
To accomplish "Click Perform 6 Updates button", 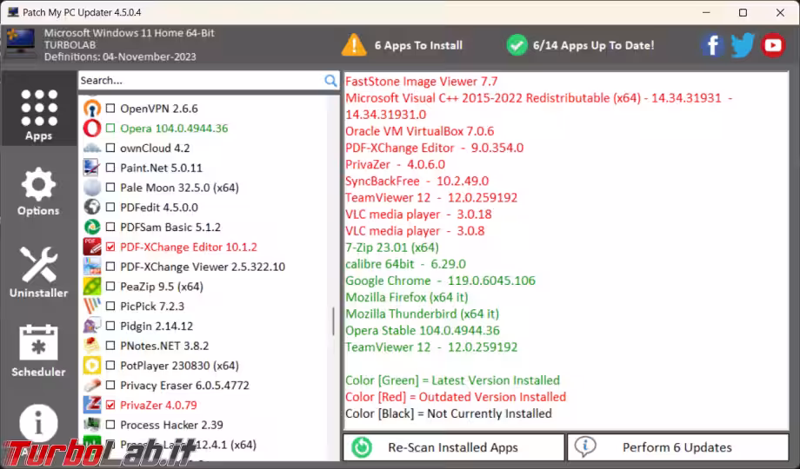I will (677, 447).
